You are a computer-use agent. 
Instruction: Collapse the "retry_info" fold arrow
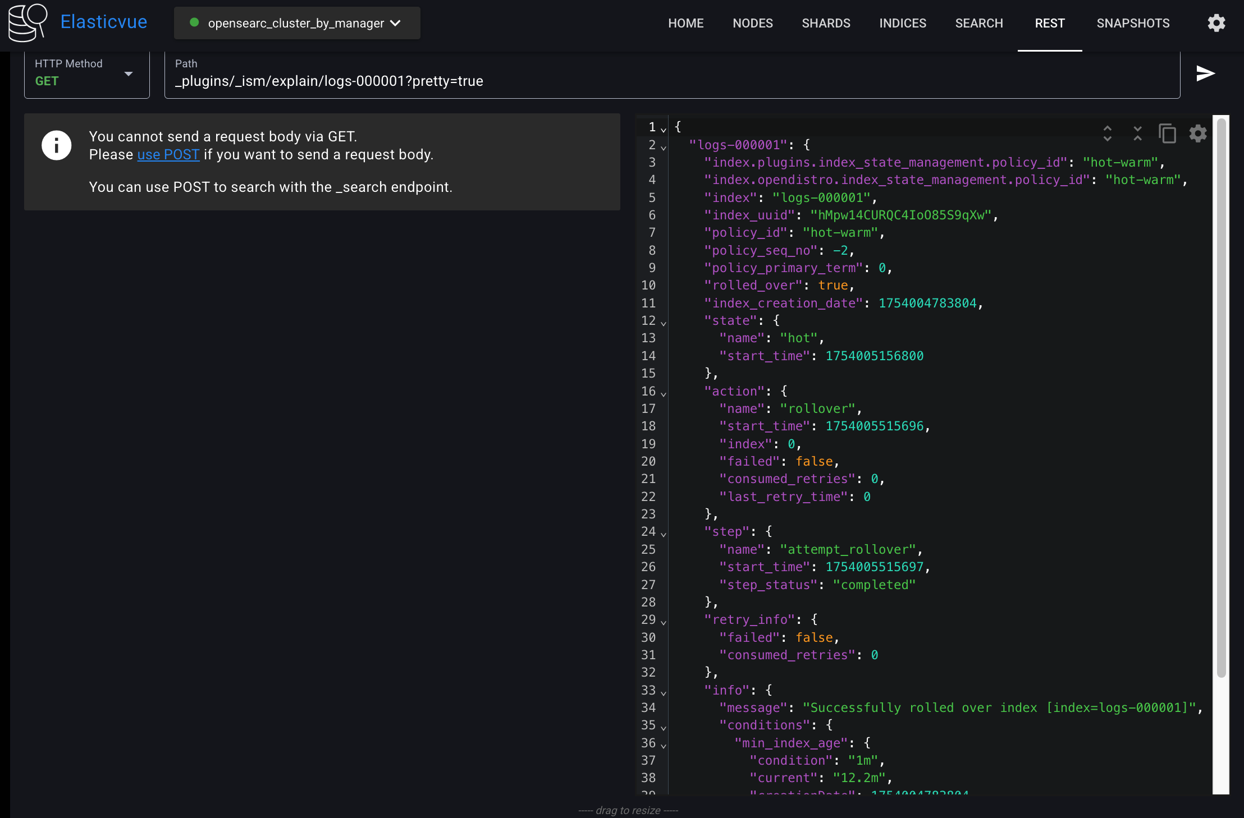[664, 622]
